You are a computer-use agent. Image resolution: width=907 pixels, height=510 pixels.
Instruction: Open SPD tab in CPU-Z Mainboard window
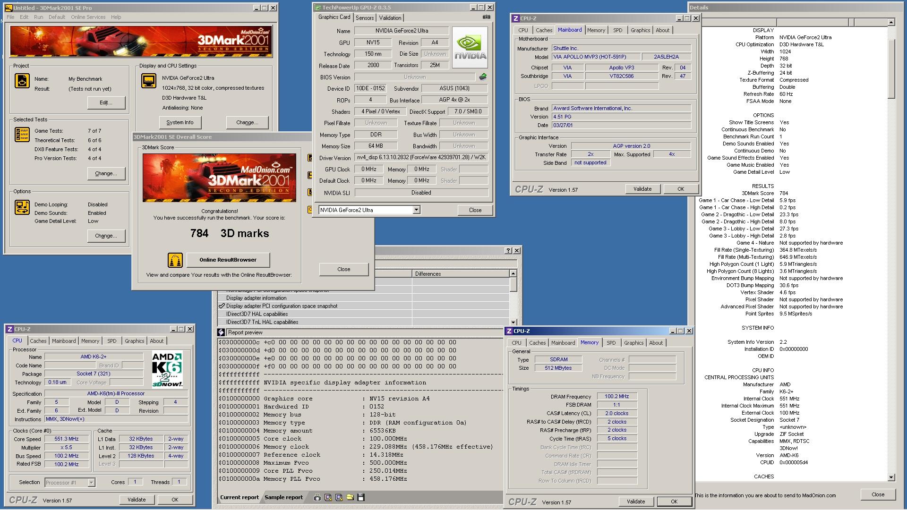click(x=618, y=30)
